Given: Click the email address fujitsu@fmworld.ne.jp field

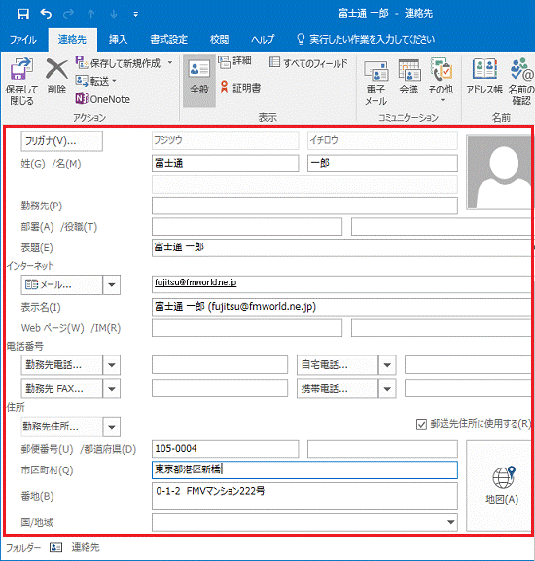Looking at the screenshot, I should 342,284.
